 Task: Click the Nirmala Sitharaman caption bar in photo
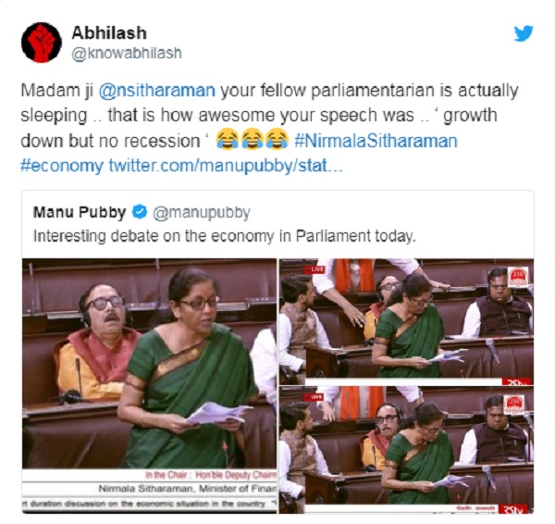pos(188,489)
